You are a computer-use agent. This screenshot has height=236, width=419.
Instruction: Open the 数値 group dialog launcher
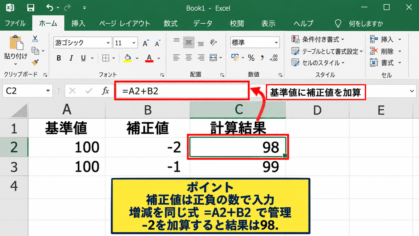[280, 75]
